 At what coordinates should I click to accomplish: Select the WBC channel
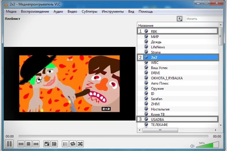click(178, 62)
